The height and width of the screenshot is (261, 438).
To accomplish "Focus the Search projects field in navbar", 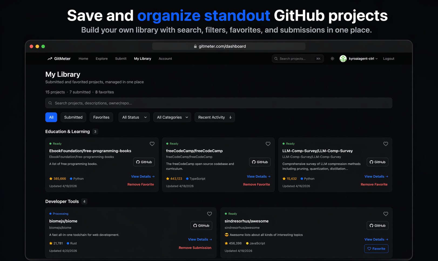I will pyautogui.click(x=298, y=59).
